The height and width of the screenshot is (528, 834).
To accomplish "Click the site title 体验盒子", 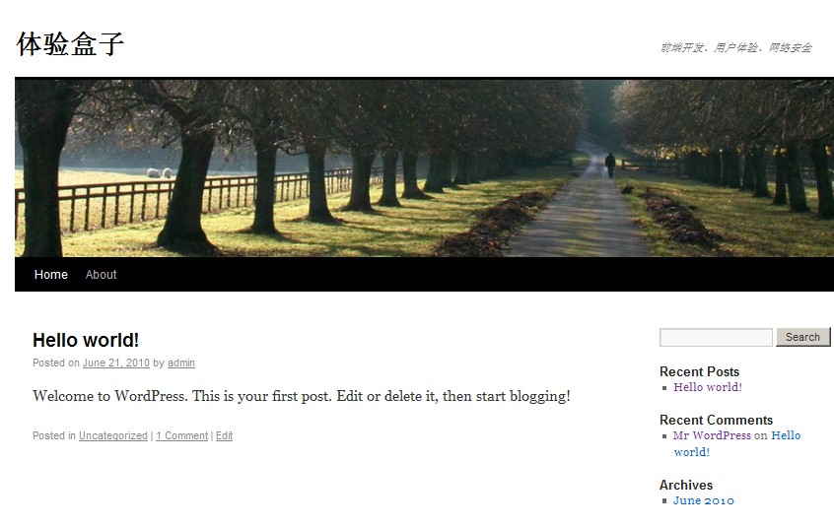I will coord(70,44).
